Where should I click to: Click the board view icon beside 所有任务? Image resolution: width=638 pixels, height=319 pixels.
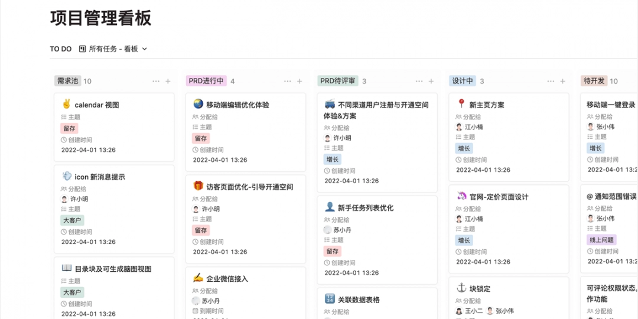[x=83, y=49]
